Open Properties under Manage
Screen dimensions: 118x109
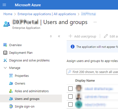coord(22,76)
